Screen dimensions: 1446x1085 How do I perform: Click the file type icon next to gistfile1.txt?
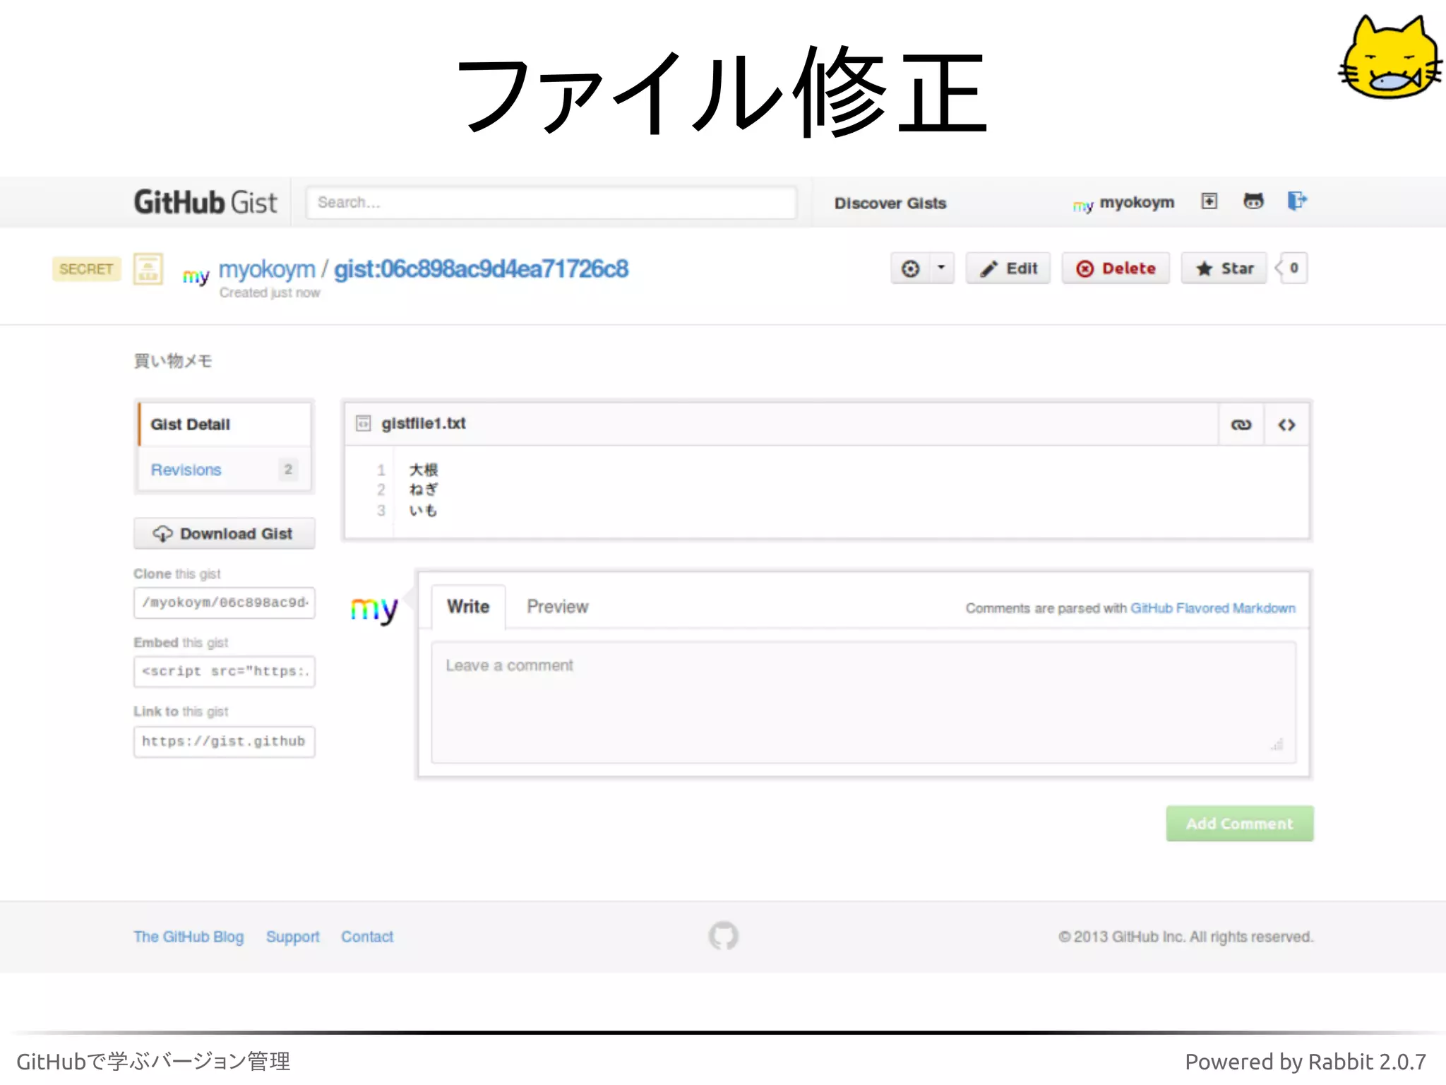point(364,424)
